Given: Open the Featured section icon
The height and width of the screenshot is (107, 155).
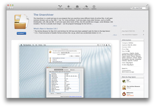Looking at the screenshot, I should (x=60, y=7).
